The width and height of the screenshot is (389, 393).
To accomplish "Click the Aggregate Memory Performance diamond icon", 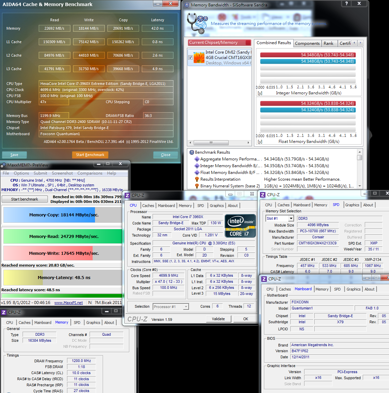I will point(197,159).
